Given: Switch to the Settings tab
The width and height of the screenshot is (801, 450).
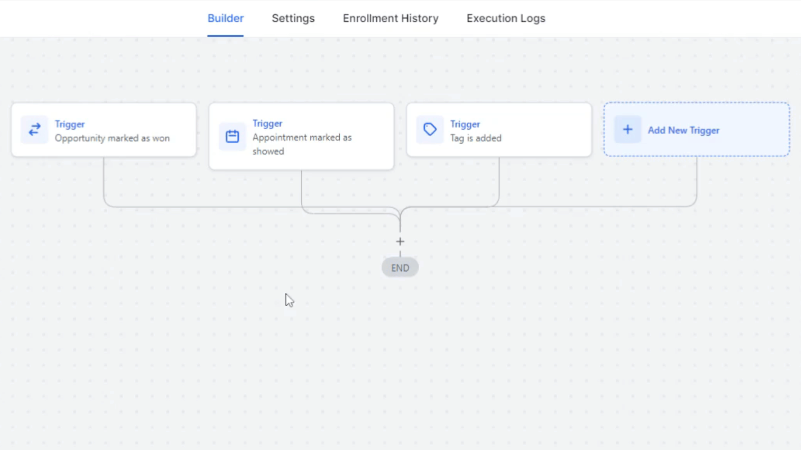Looking at the screenshot, I should click(293, 18).
